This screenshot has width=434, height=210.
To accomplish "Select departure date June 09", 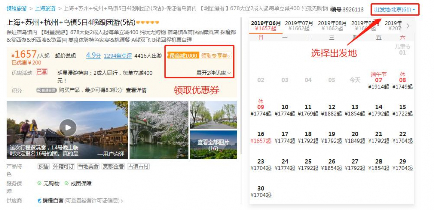I will (261, 107).
